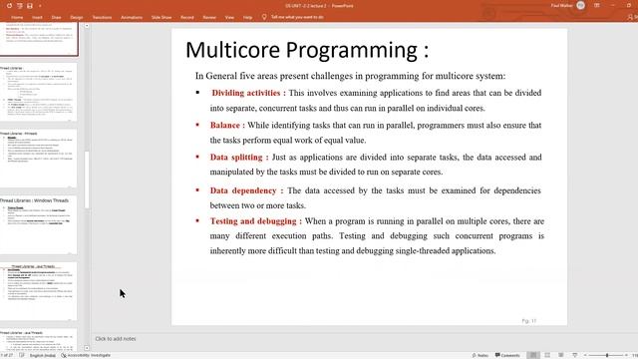
Task: Click the thumbnail pane scroll up arrow
Action: click(87, 26)
